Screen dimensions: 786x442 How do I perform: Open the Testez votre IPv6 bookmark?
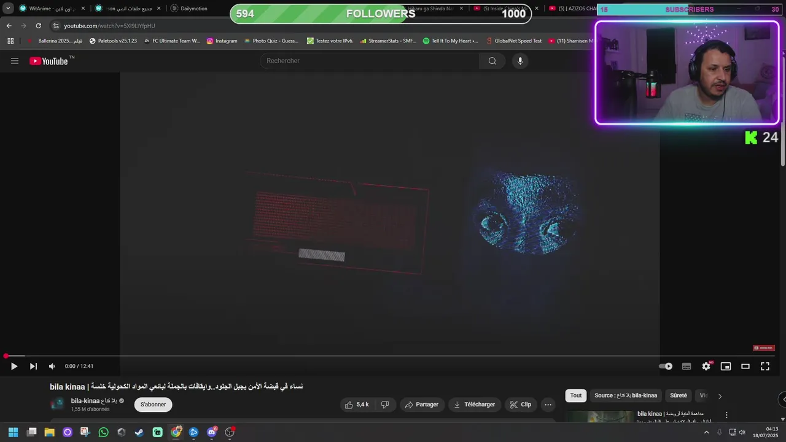click(x=330, y=41)
